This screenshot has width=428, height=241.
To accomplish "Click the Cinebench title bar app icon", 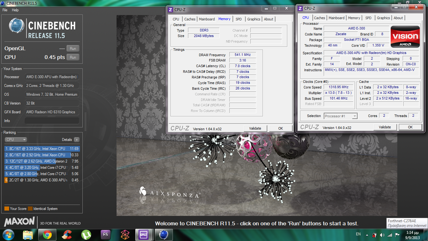I will (x=3, y=3).
